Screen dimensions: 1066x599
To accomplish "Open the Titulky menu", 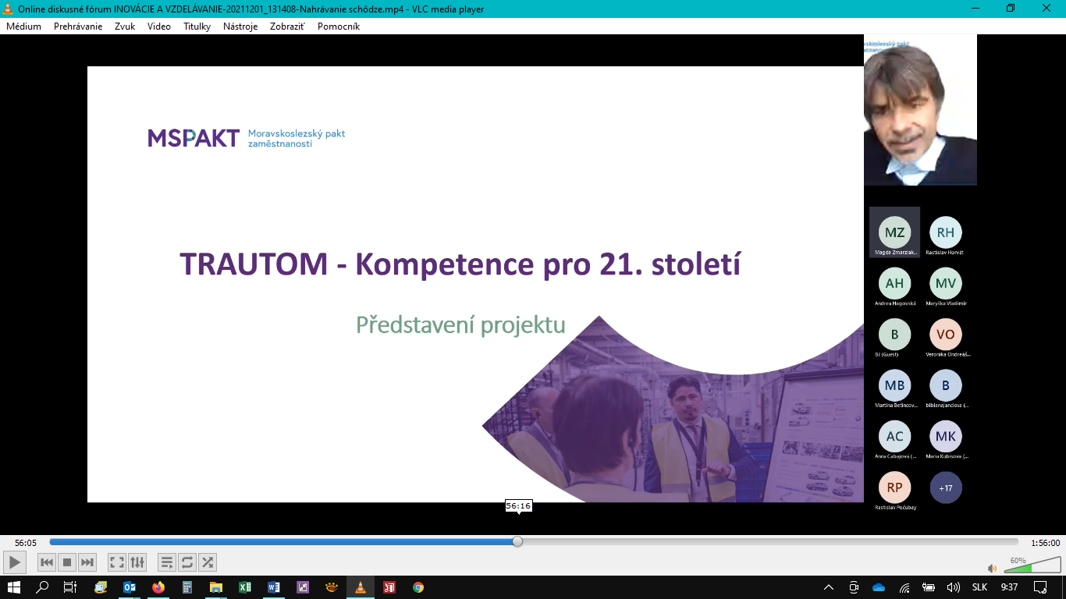I will point(197,26).
